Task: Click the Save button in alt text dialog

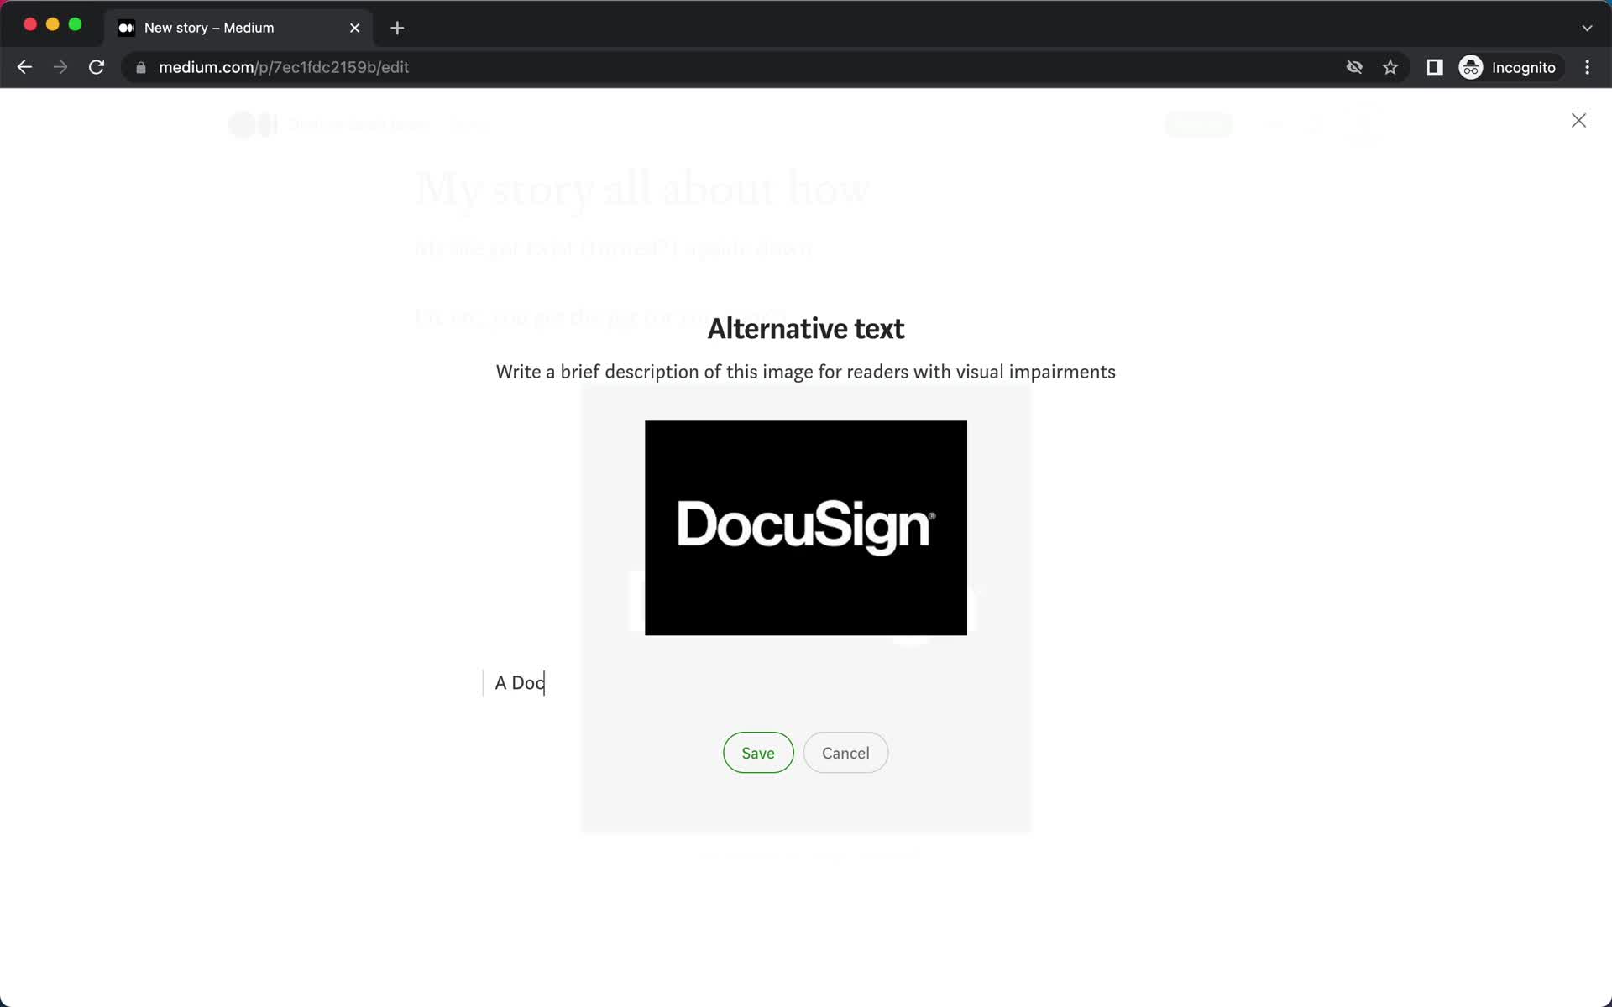Action: [x=758, y=752]
